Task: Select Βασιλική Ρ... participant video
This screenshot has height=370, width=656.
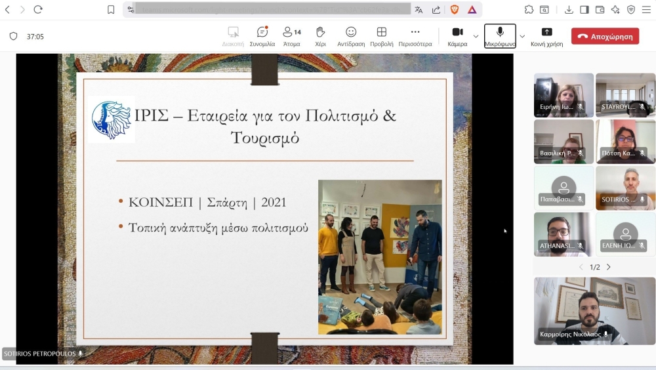Action: pyautogui.click(x=564, y=142)
